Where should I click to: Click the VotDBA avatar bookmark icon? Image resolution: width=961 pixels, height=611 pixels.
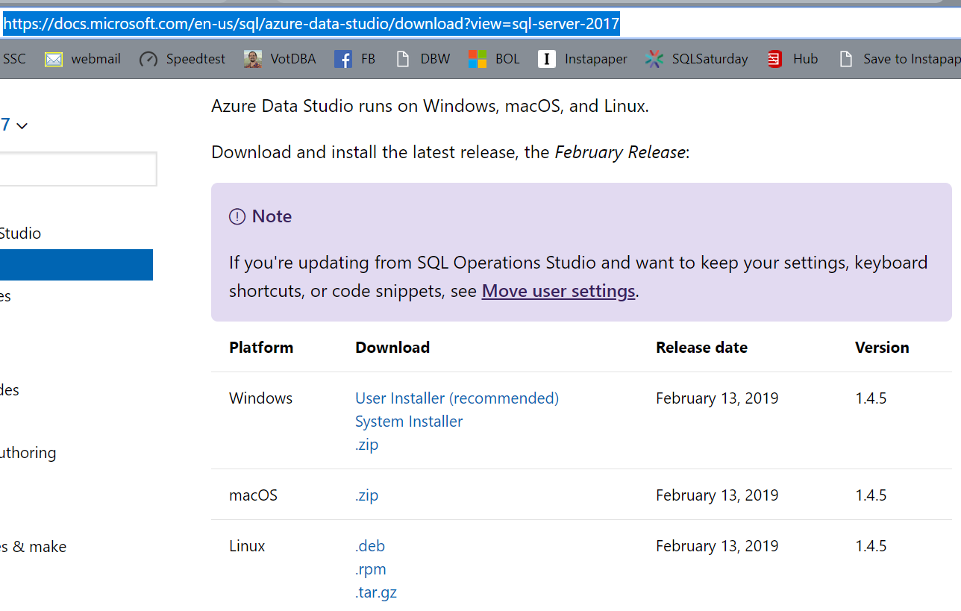click(x=253, y=59)
